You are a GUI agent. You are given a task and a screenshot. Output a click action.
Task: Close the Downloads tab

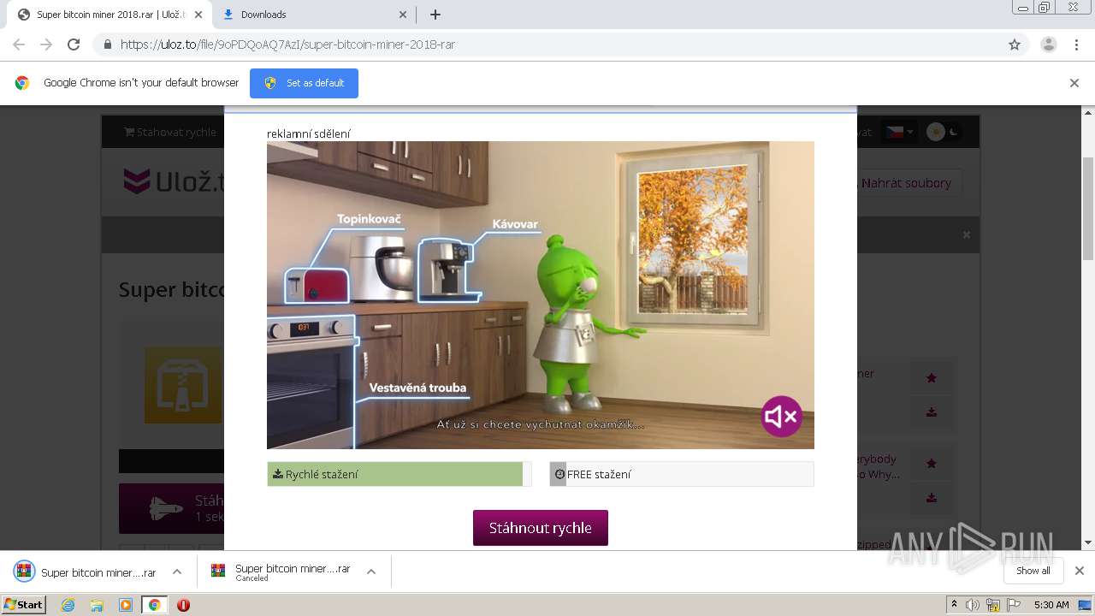pyautogui.click(x=403, y=15)
